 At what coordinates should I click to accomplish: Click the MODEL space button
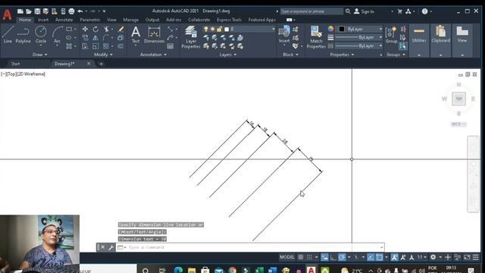tap(286, 257)
